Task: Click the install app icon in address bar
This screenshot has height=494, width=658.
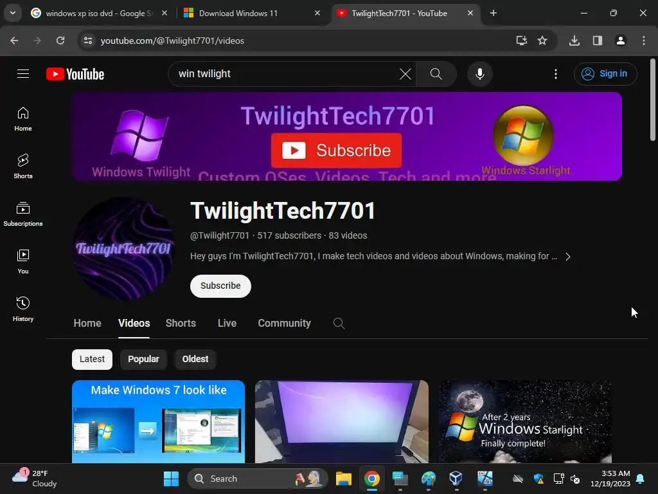Action: point(521,41)
